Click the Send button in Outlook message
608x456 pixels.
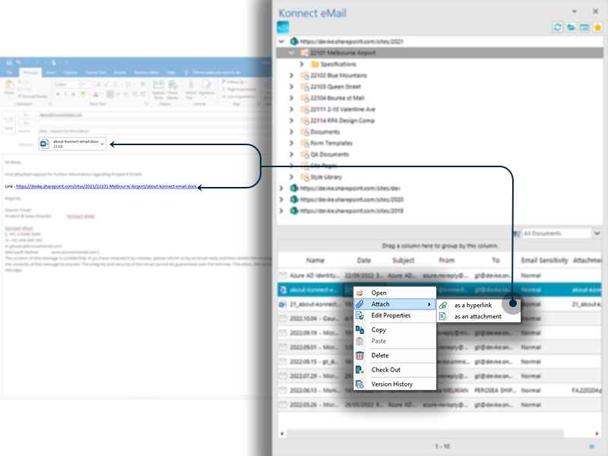(8, 122)
